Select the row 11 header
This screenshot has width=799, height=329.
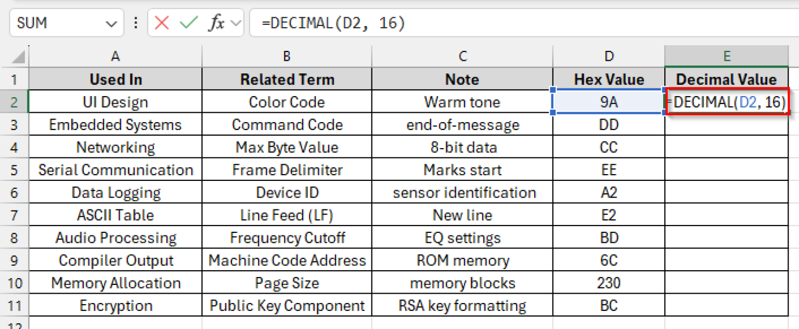point(15,306)
